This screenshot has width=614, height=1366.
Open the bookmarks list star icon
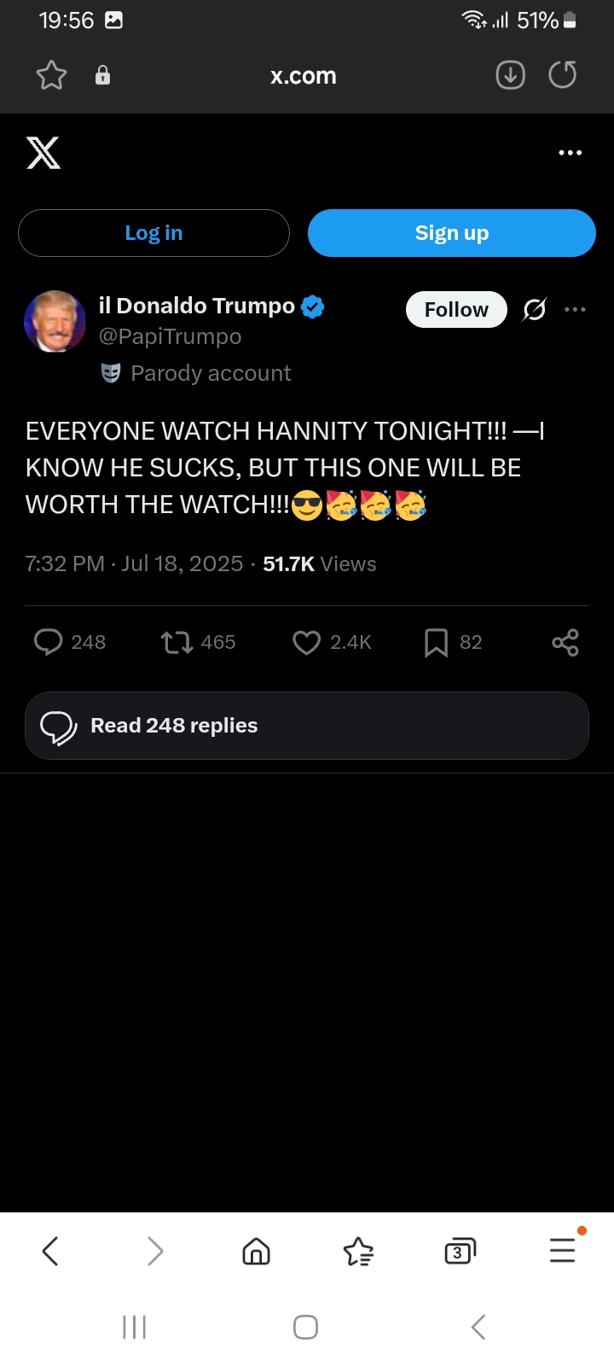pyautogui.click(x=358, y=1252)
